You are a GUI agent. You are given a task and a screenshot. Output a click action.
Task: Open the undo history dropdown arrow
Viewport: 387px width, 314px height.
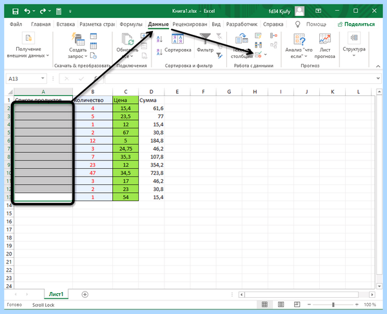pos(34,11)
